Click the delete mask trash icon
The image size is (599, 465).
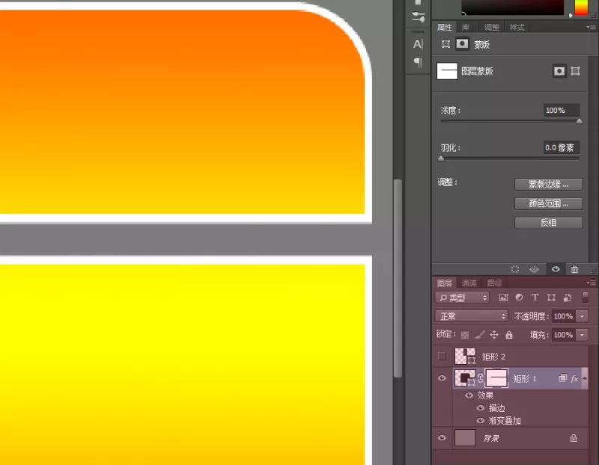574,269
